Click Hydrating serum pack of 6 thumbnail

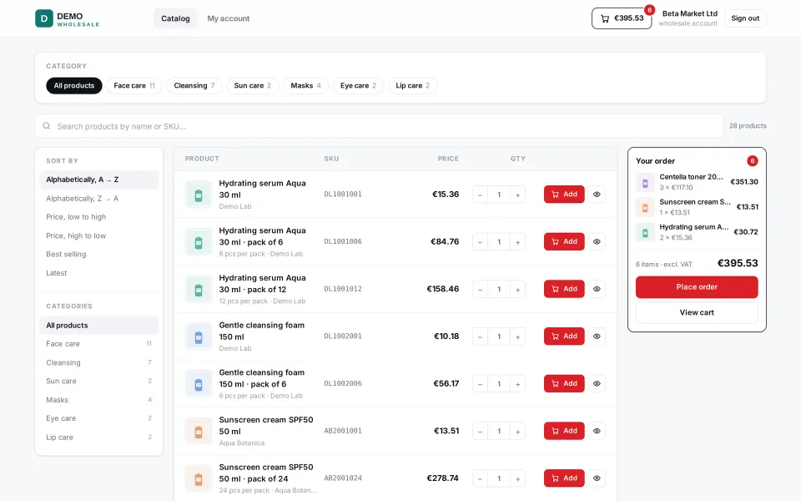pos(199,242)
